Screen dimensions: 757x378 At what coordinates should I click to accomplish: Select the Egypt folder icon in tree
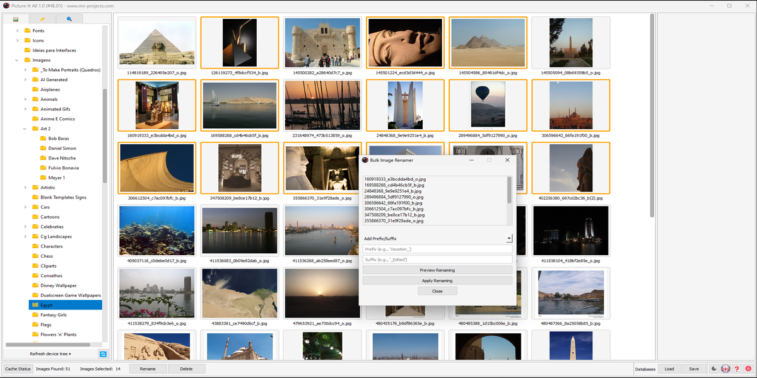click(35, 305)
